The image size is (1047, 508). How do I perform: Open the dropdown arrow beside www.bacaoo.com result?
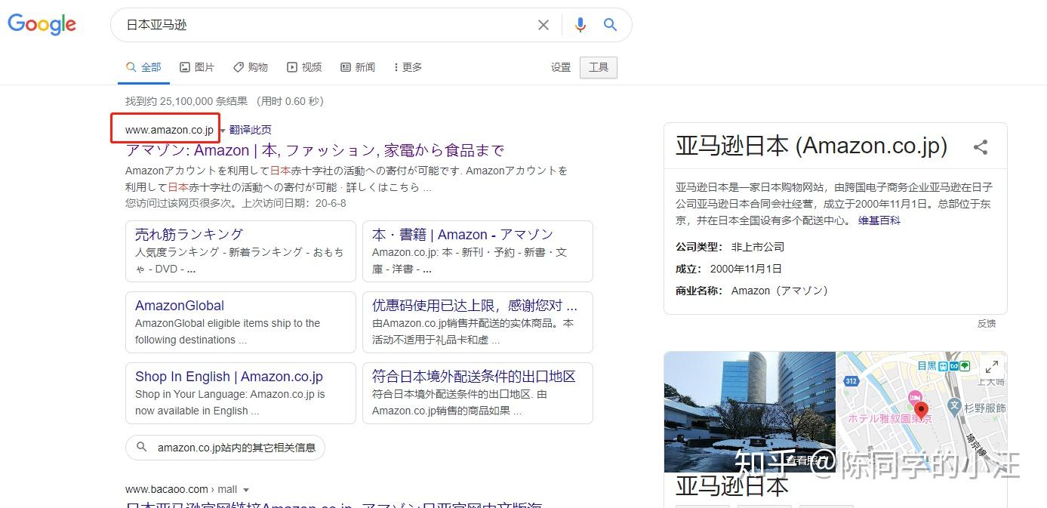coord(246,489)
